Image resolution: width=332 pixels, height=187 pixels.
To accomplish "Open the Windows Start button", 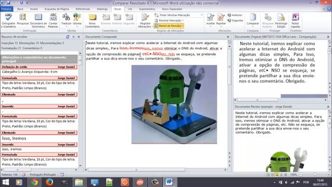I will (6, 182).
